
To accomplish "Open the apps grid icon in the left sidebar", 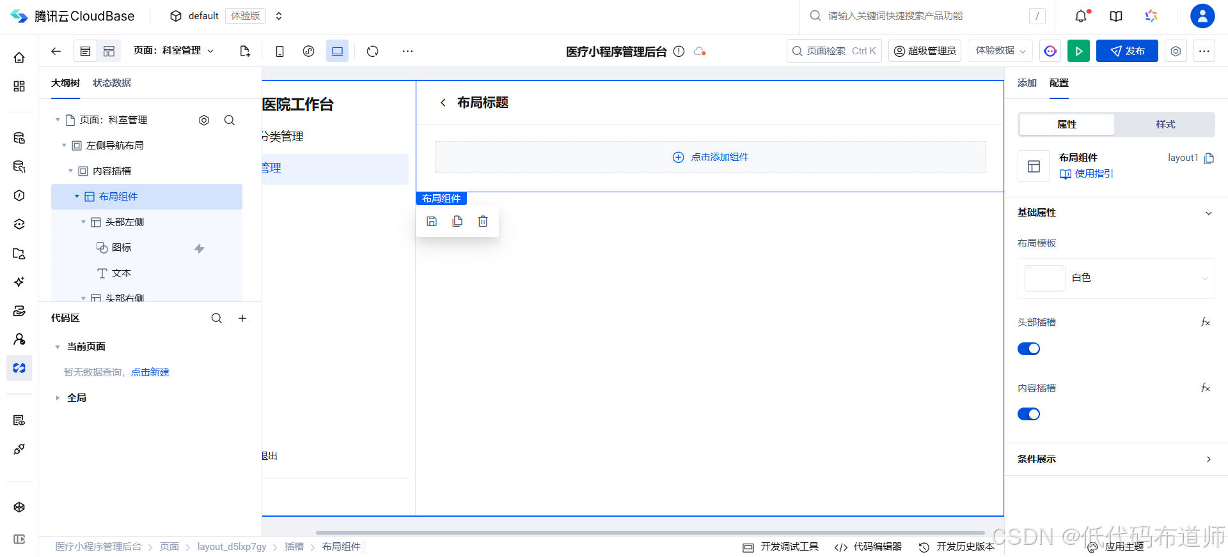I will pyautogui.click(x=19, y=86).
